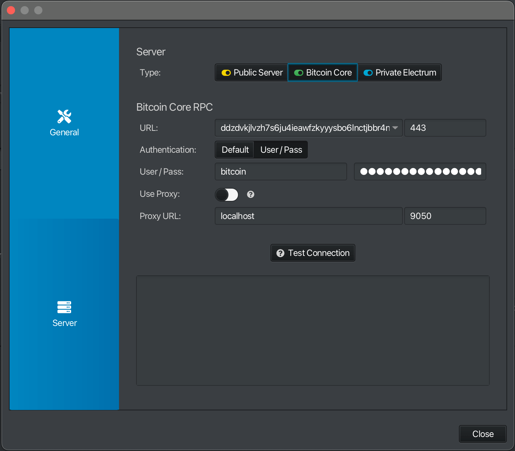Click the Server stack icon in sidebar

tap(64, 307)
